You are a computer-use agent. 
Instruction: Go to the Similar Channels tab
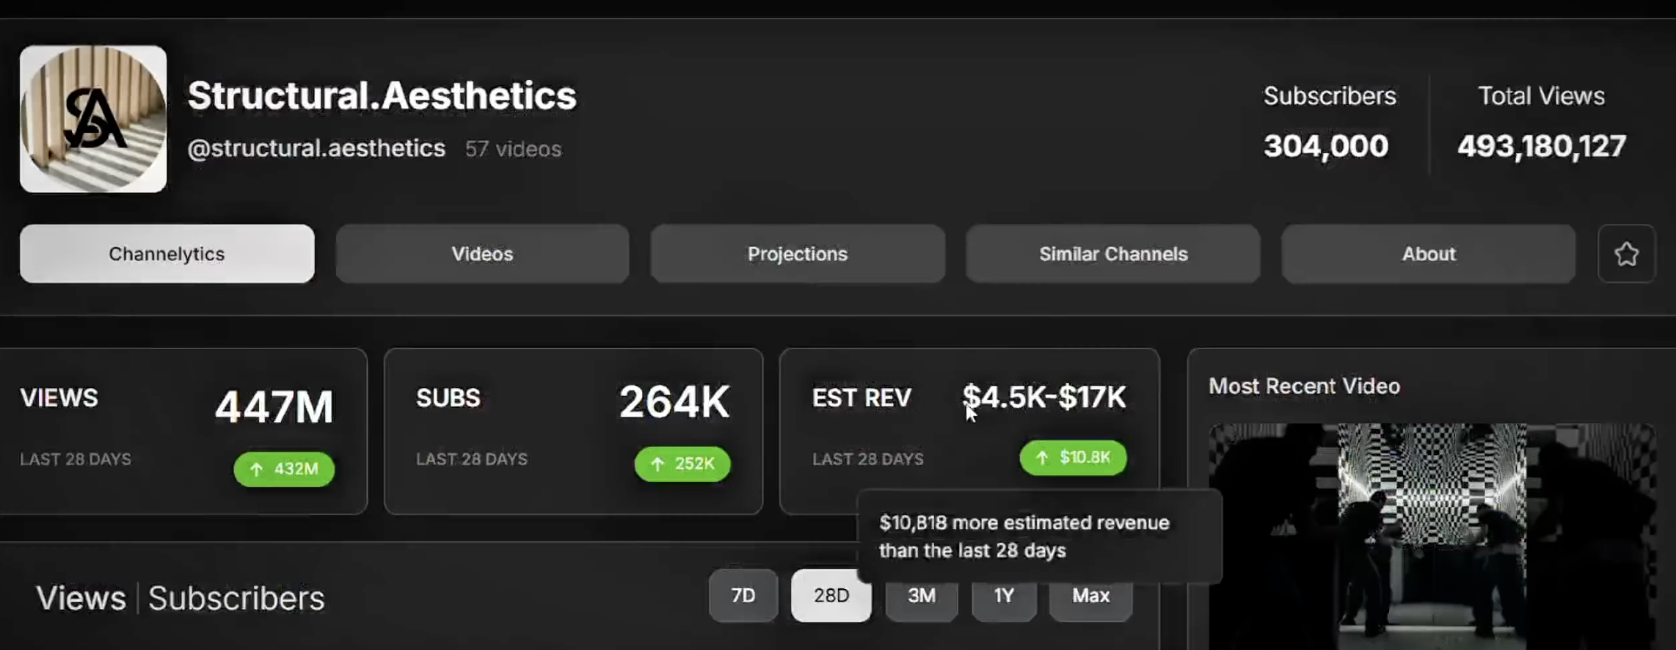click(x=1113, y=254)
